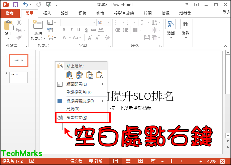
Task: Add a new slide with 新增投影片 icon
Action: tap(38, 24)
